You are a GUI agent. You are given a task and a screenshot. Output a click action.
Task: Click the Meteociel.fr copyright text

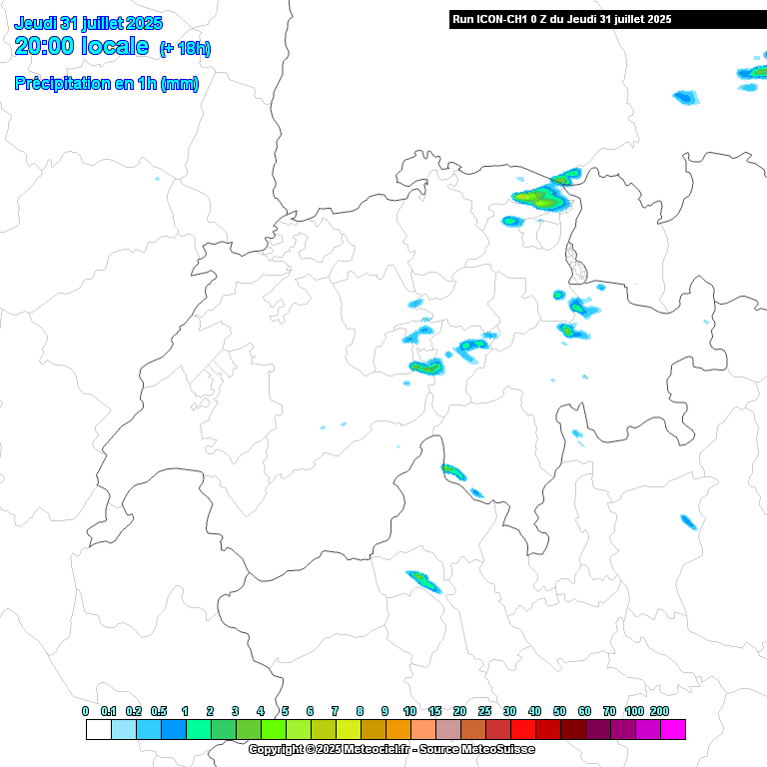[391, 749]
